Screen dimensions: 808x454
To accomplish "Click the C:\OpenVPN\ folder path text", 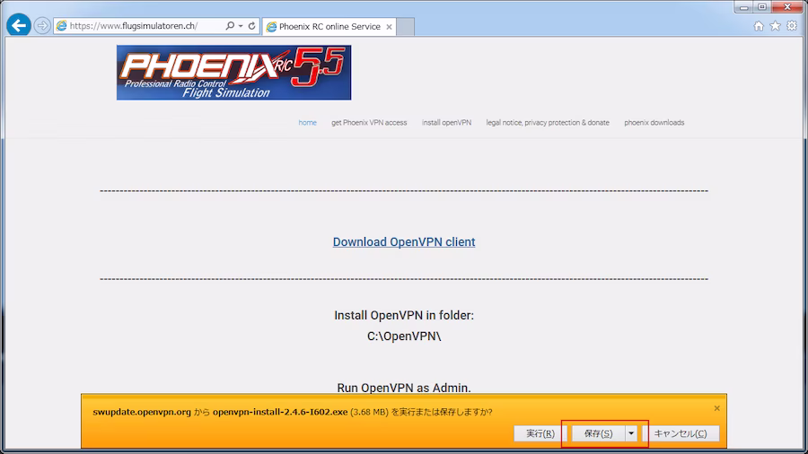I will 404,336.
